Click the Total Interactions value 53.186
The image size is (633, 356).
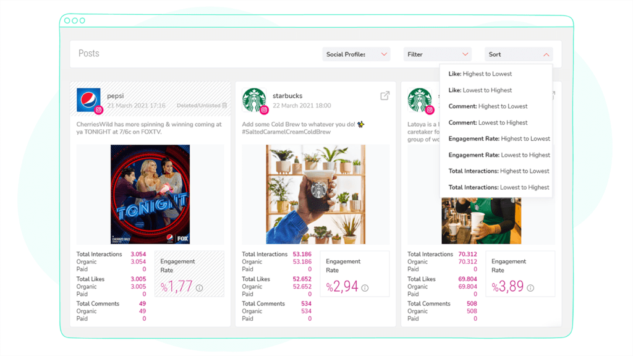[302, 254]
